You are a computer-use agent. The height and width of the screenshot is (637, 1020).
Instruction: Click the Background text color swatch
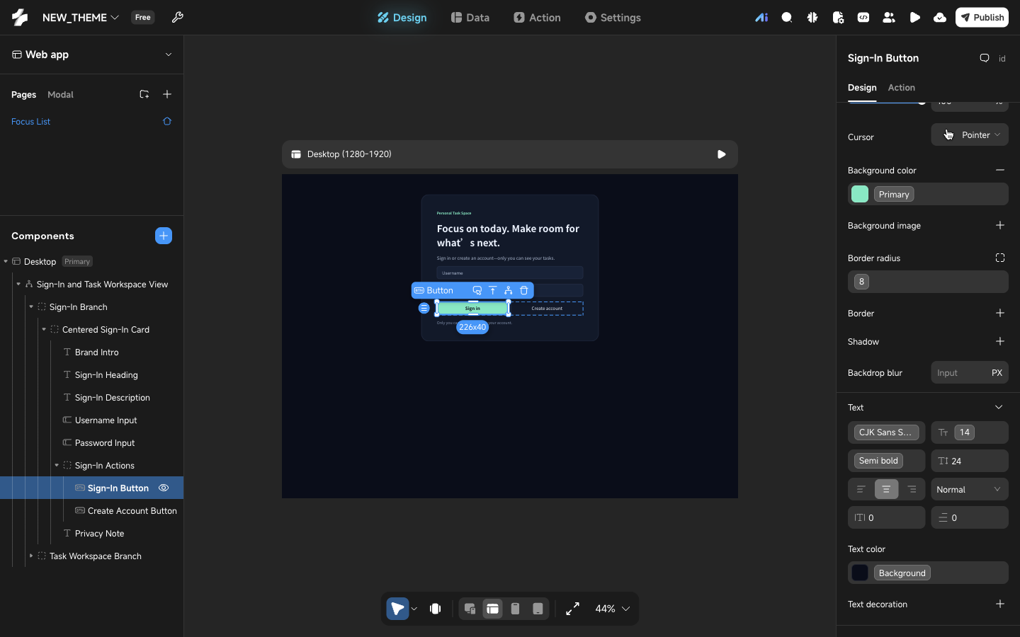(x=860, y=573)
